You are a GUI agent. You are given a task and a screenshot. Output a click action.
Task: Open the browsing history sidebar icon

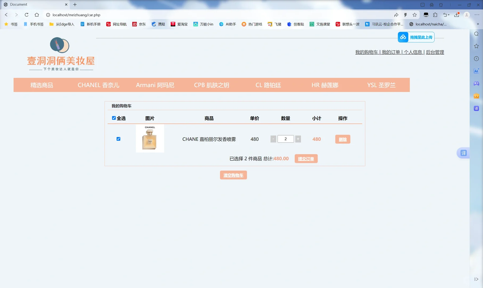[x=476, y=58]
